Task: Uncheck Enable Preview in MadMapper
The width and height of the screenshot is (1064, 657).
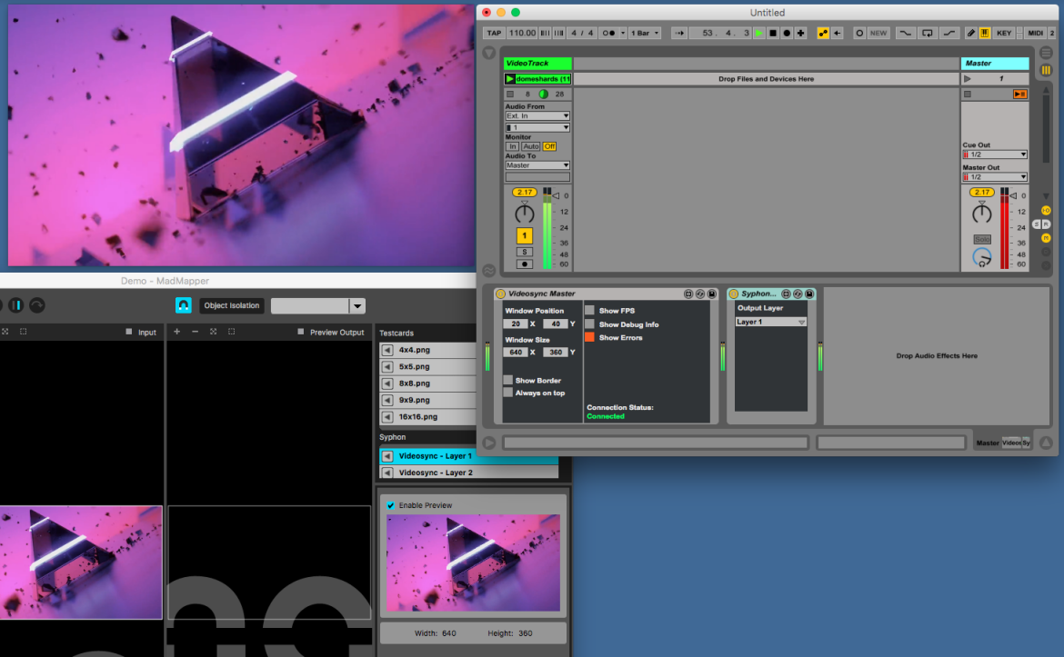Action: click(x=391, y=505)
